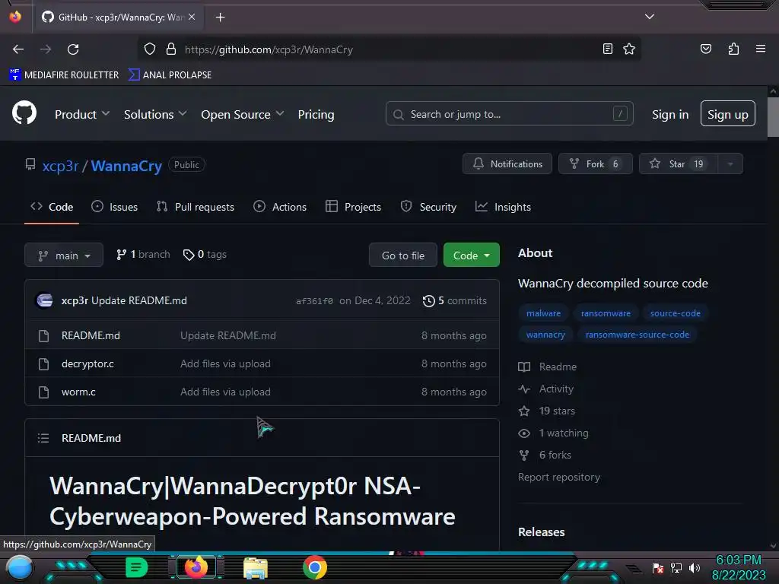Open the Pocket save icon
The image size is (779, 584).
(705, 49)
